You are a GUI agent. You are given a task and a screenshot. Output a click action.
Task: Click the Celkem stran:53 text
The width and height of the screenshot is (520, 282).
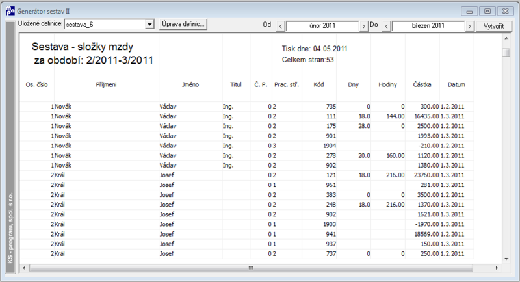click(x=307, y=60)
